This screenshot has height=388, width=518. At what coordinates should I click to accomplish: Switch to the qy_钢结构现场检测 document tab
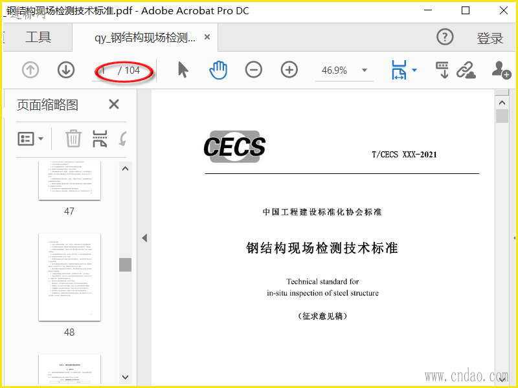(x=145, y=38)
